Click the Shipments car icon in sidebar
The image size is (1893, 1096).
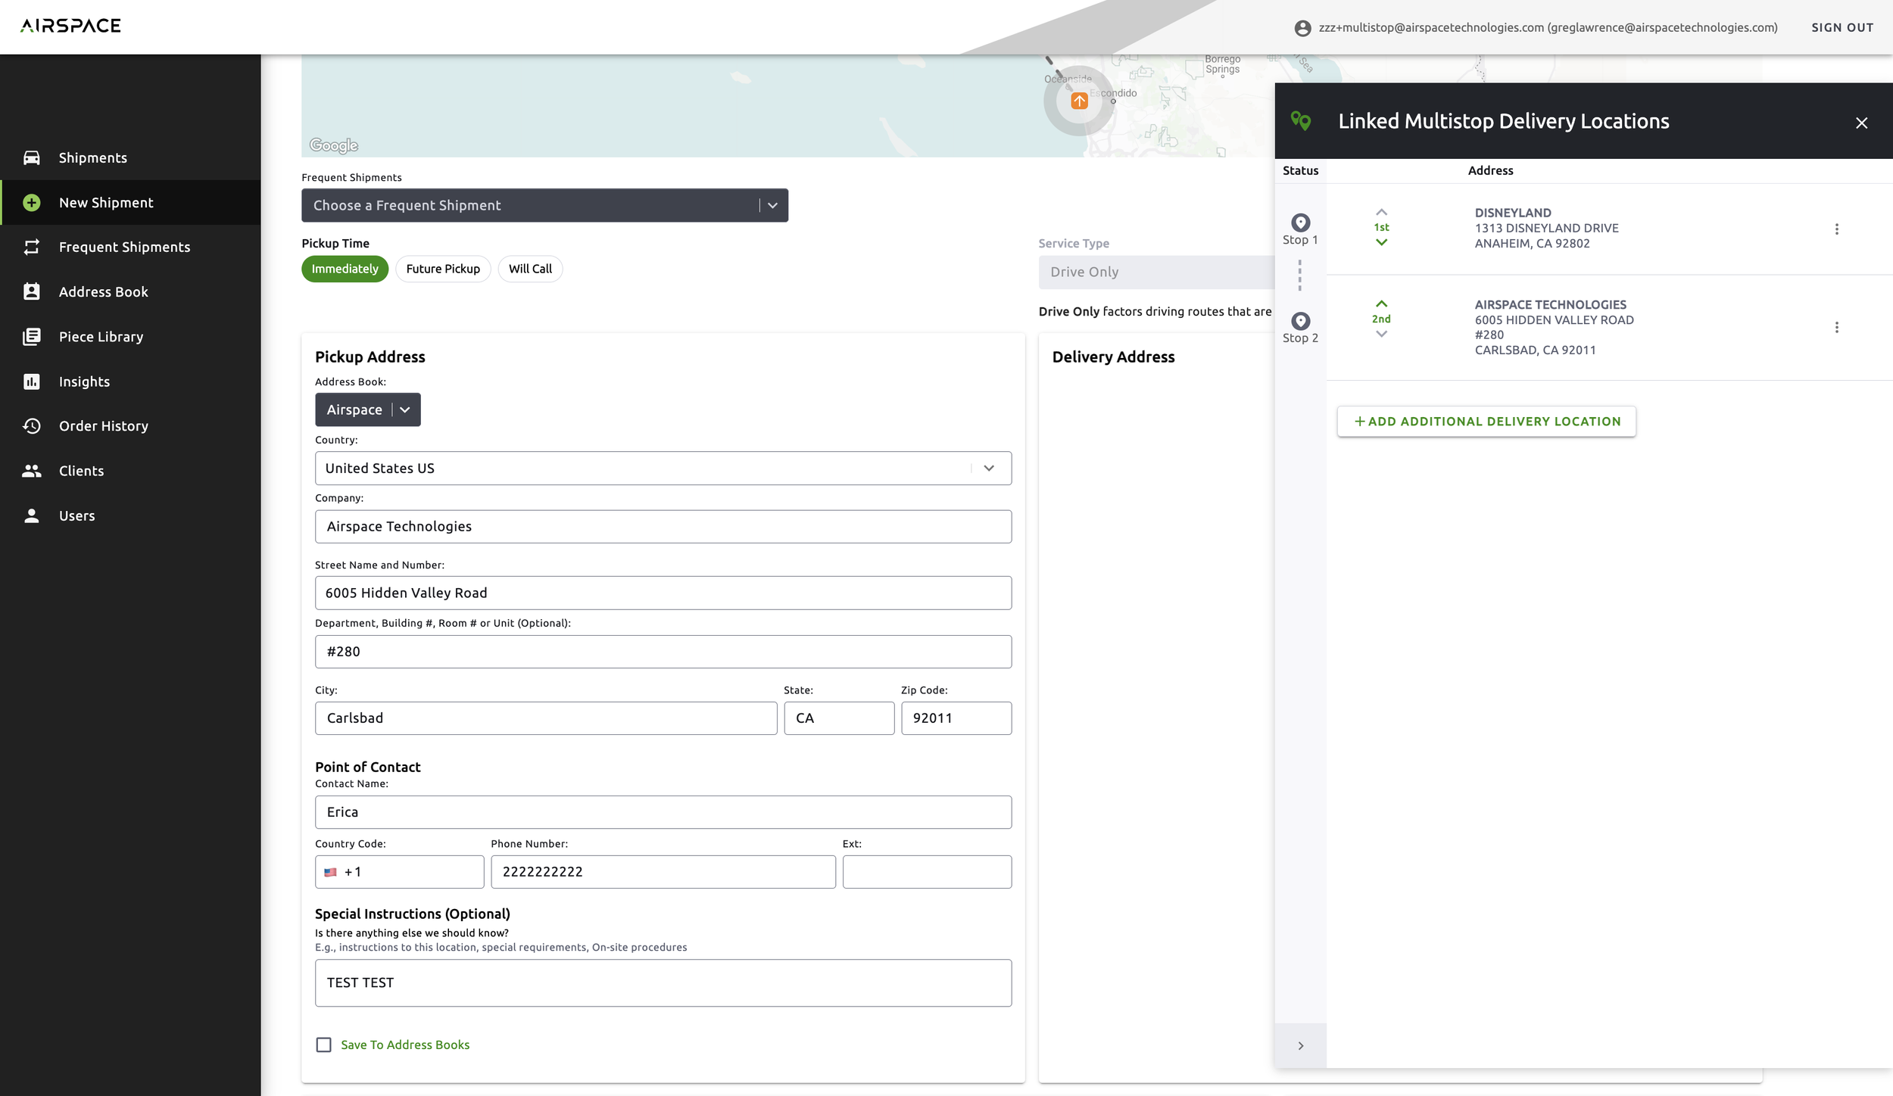(31, 157)
